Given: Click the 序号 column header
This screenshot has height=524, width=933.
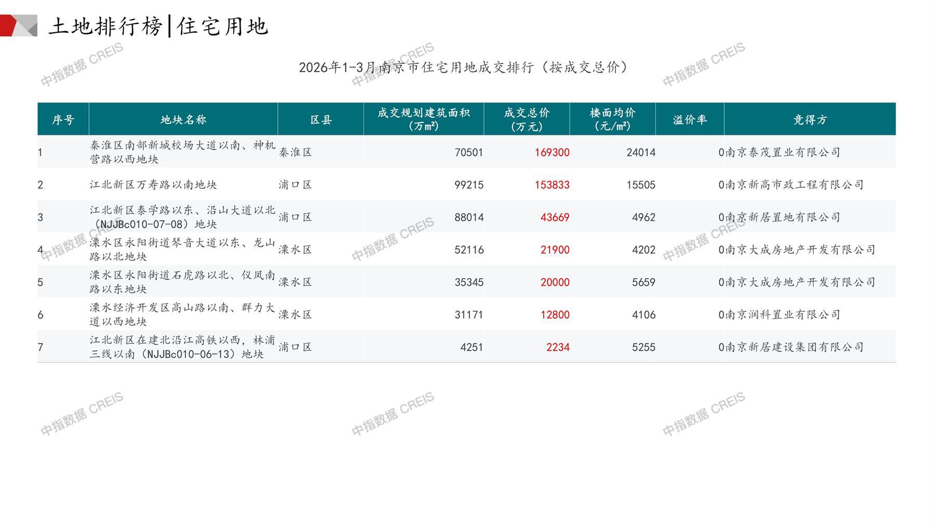Looking at the screenshot, I should click(63, 120).
